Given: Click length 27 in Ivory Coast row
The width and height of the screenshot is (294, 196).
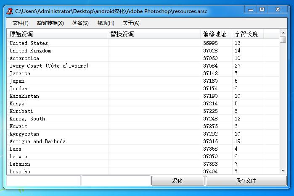Looking at the screenshot, I should (x=237, y=66).
